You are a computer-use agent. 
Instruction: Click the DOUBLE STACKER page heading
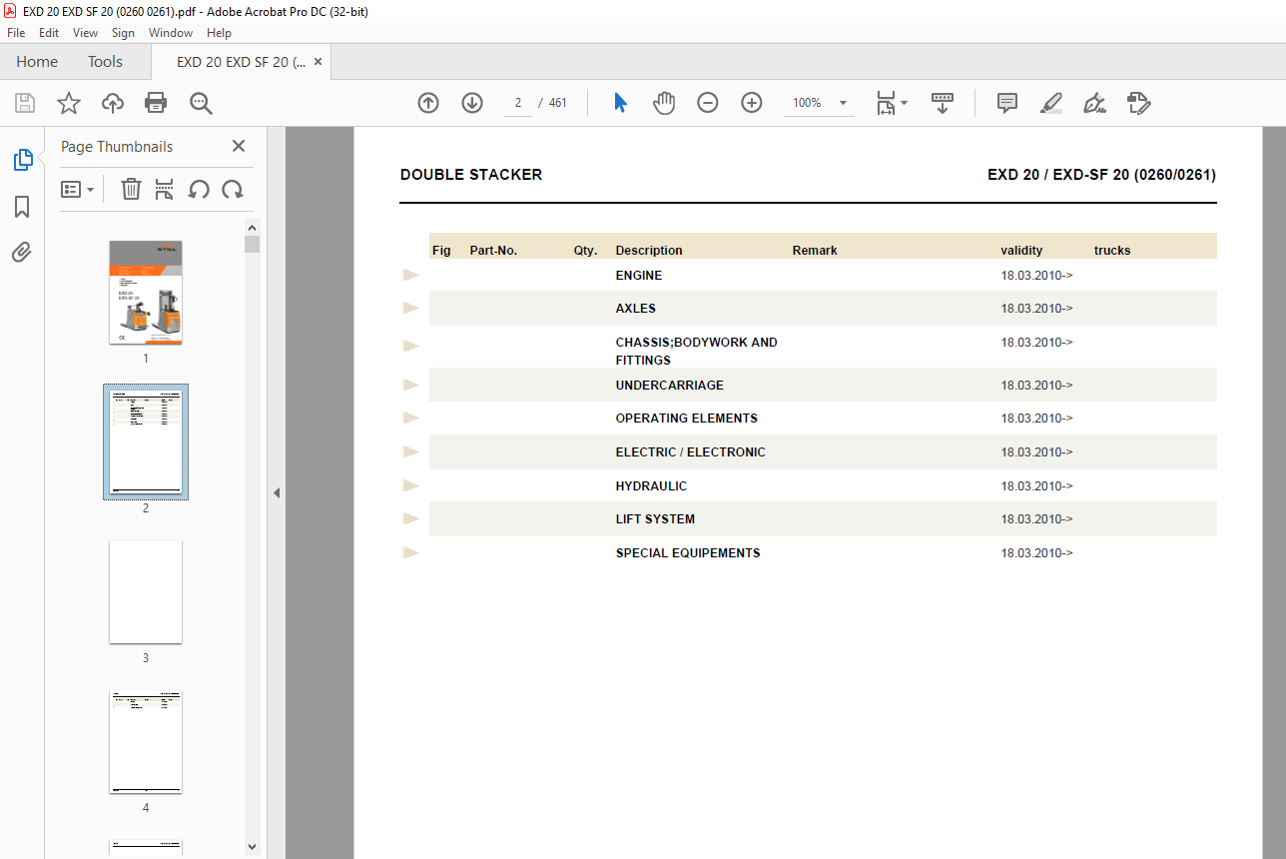pyautogui.click(x=471, y=175)
